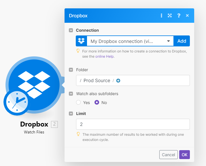The width and height of the screenshot is (206, 166).
Task: Click the clock schedule icon on module
Action: pos(17,102)
